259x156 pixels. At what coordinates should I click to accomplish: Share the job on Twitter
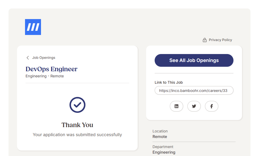coord(194,106)
